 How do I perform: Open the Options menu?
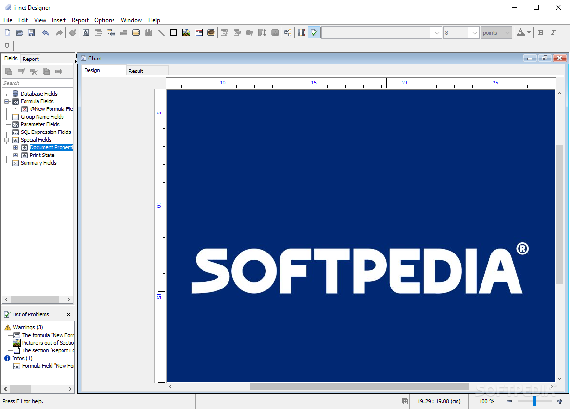[x=104, y=20]
